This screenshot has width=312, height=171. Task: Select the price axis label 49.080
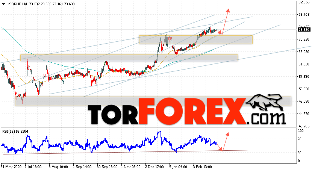click(304, 101)
